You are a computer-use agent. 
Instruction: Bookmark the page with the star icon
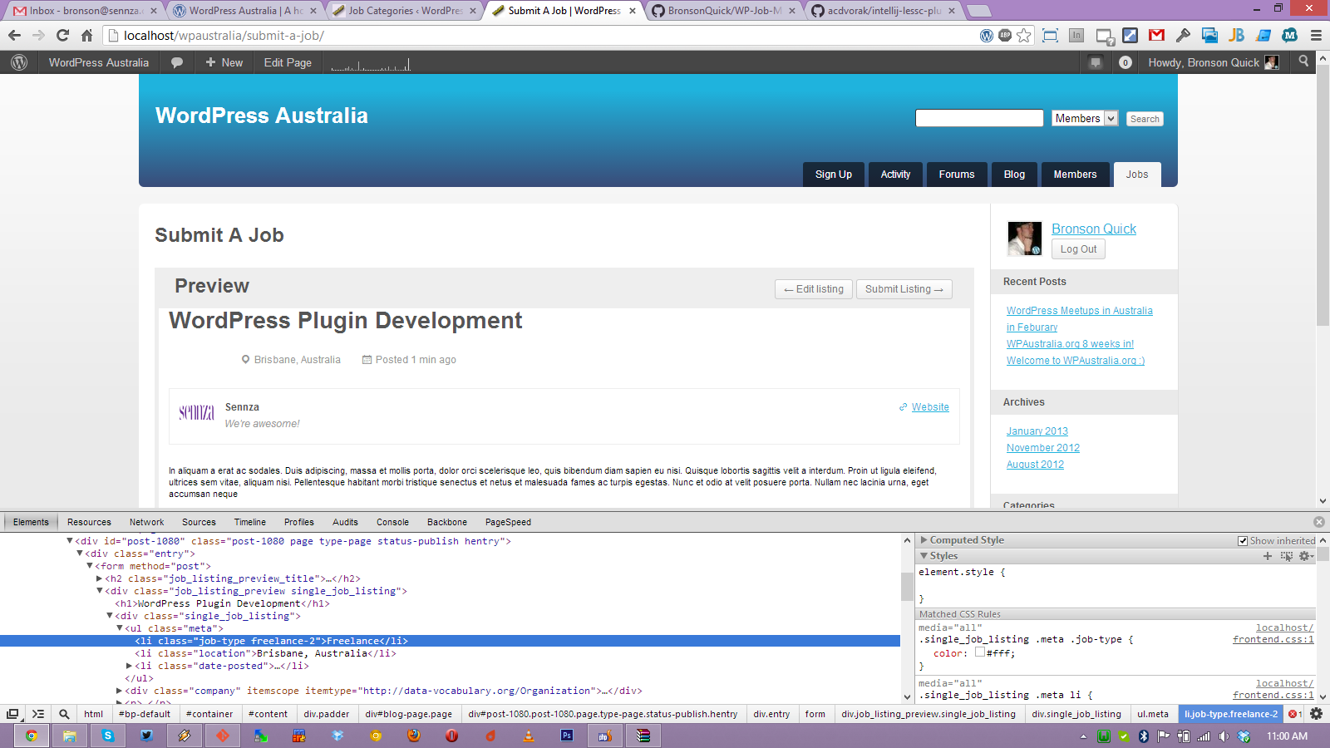click(x=1024, y=35)
